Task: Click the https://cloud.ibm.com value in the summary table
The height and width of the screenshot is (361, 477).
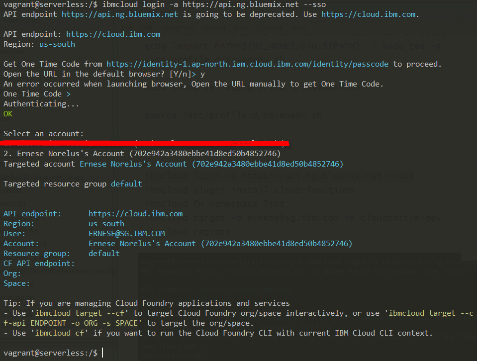Action: pyautogui.click(x=136, y=214)
